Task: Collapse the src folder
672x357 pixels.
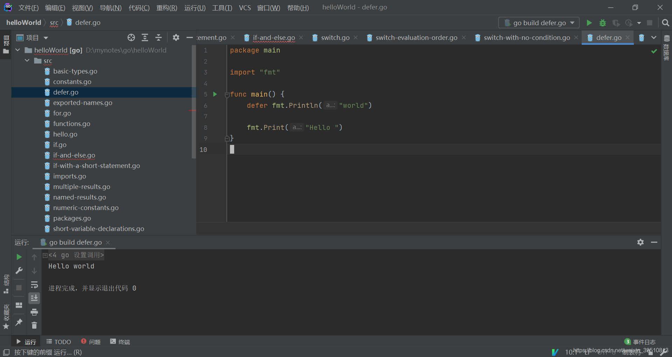Action: pos(27,61)
